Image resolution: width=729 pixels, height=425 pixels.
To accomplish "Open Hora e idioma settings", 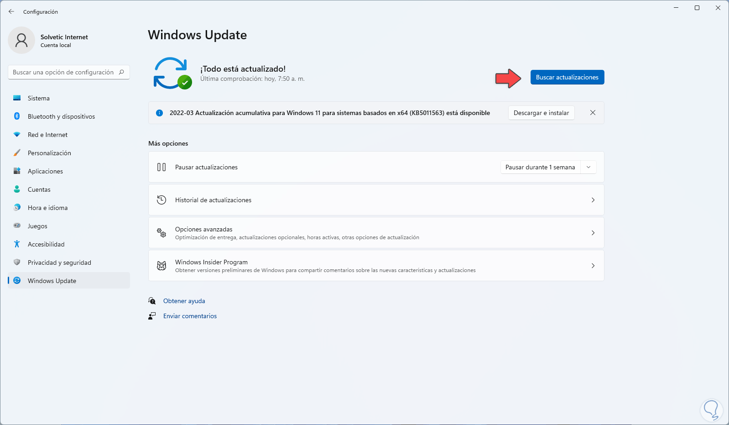I will [69, 208].
